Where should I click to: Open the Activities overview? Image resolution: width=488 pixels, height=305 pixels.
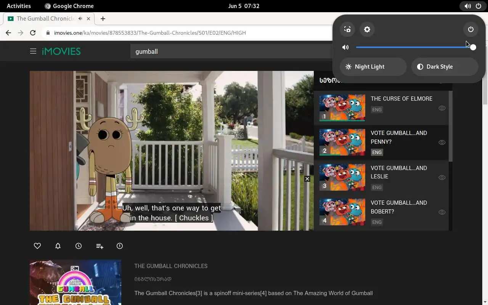(x=19, y=6)
